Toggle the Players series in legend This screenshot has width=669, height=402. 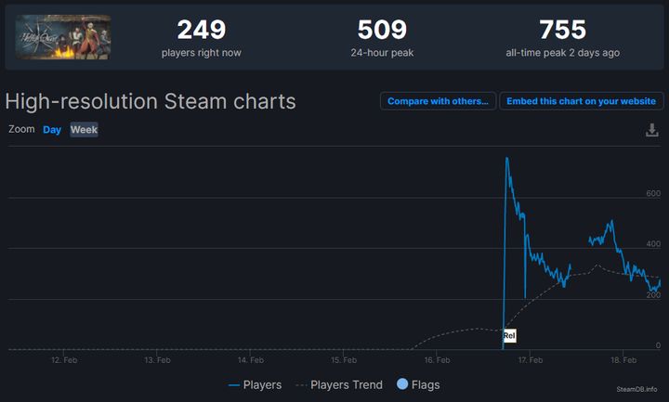pos(256,384)
